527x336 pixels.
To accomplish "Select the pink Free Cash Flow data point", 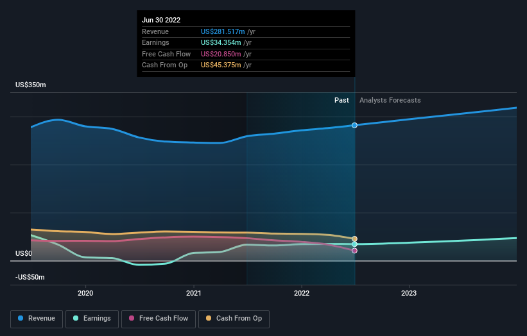I will pos(354,251).
